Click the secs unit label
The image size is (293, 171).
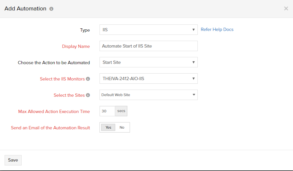[121, 111]
